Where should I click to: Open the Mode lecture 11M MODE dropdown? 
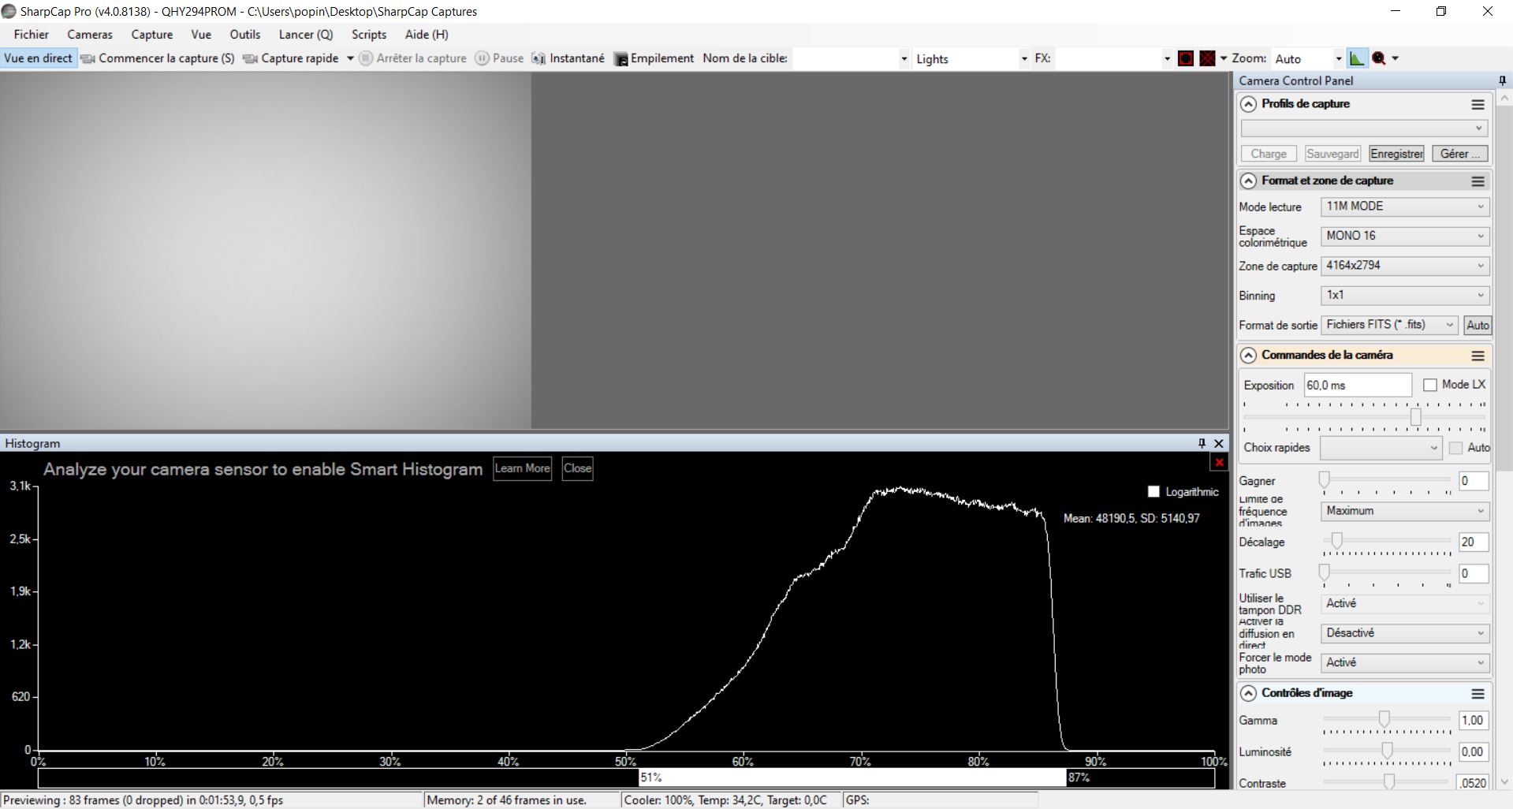[x=1405, y=207]
